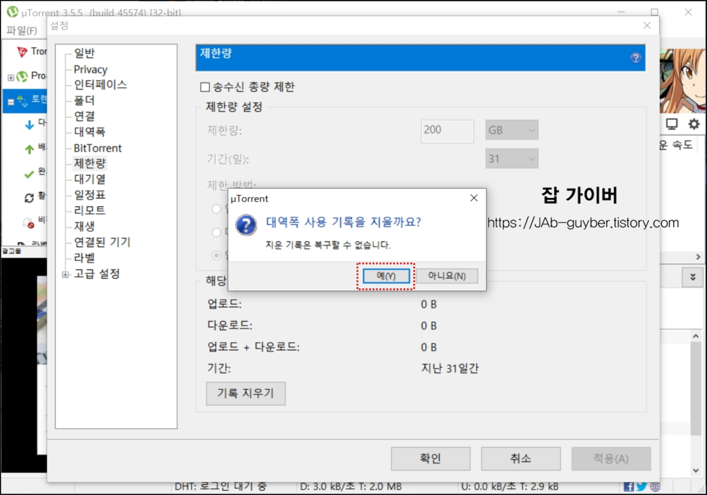
Task: Click the scrollbar up arrow in main window
Action: (696, 336)
